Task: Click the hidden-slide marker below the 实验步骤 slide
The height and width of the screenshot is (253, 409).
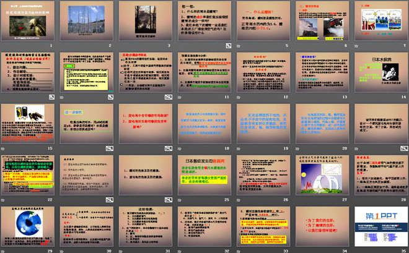Action: [169, 97]
